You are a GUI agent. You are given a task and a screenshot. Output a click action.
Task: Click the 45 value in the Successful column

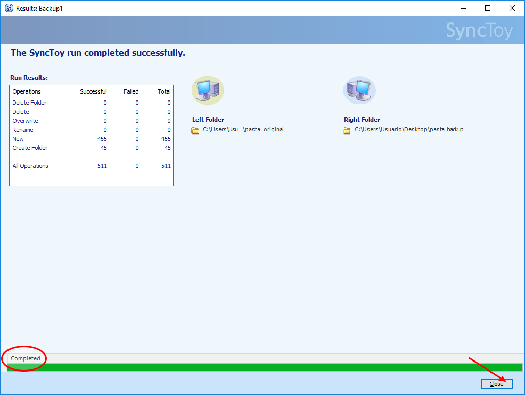[x=104, y=148]
